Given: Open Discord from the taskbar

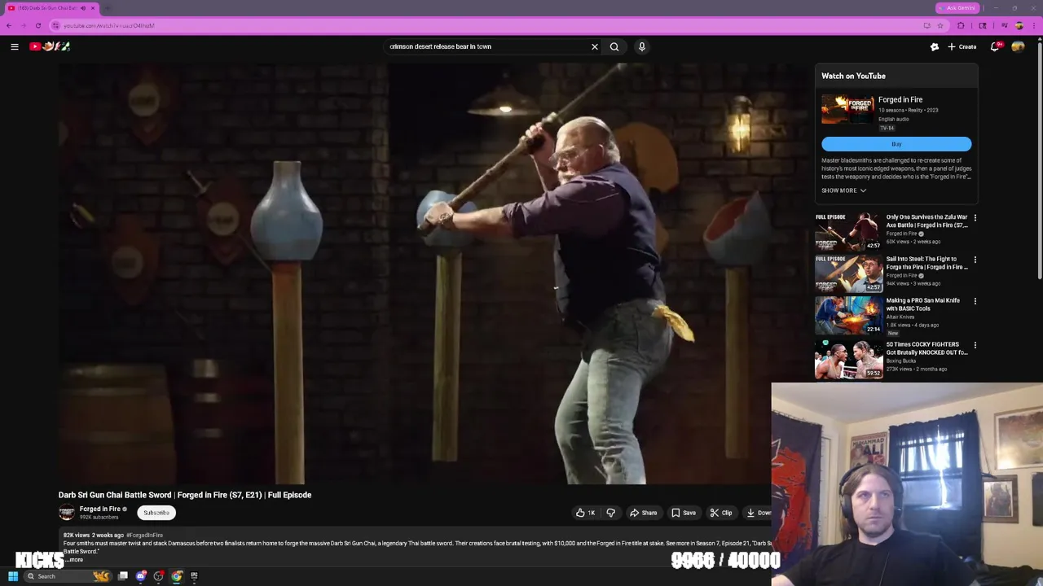Looking at the screenshot, I should 141,576.
